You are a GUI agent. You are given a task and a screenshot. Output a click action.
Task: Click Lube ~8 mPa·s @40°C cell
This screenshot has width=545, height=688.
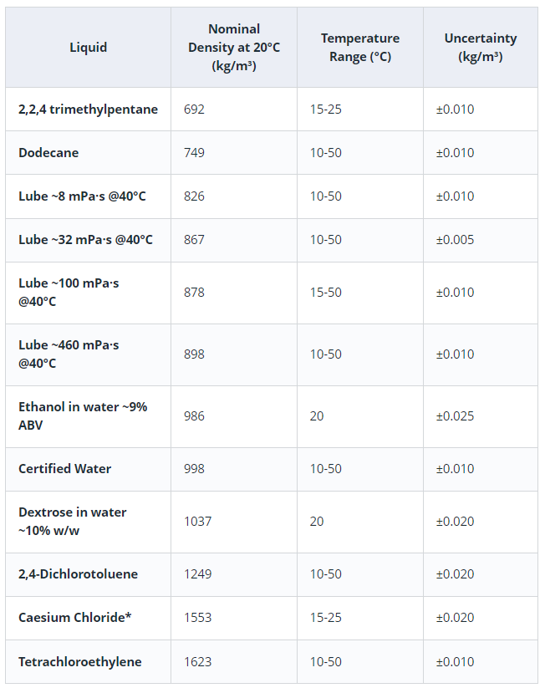tap(81, 196)
